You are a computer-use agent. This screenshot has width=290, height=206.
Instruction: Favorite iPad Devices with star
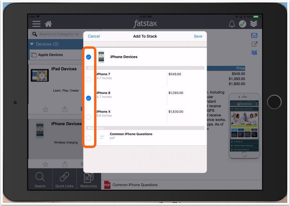click(x=46, y=109)
